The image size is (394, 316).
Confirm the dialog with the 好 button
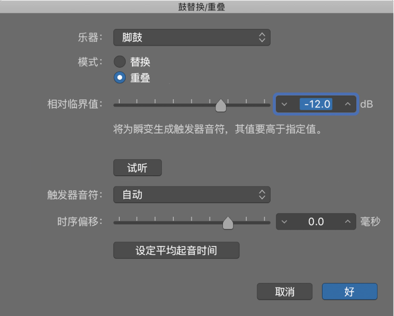(350, 291)
